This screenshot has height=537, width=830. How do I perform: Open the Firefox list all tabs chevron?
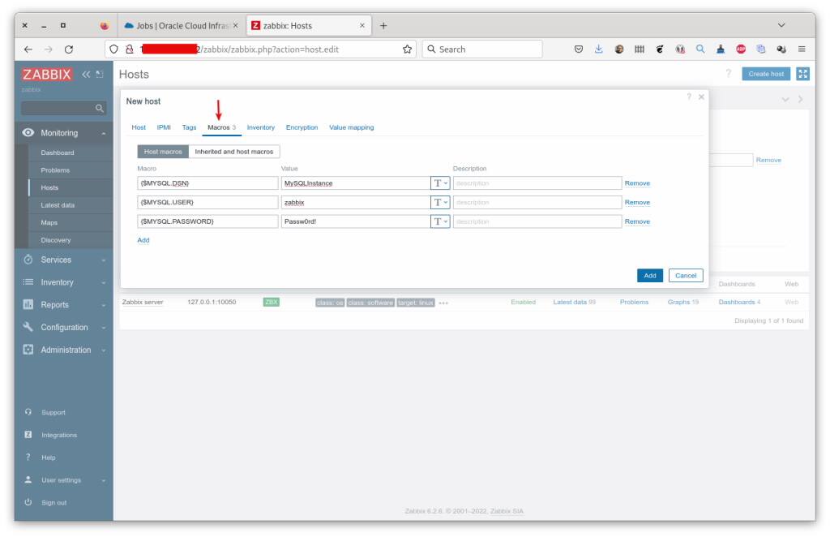[781, 25]
